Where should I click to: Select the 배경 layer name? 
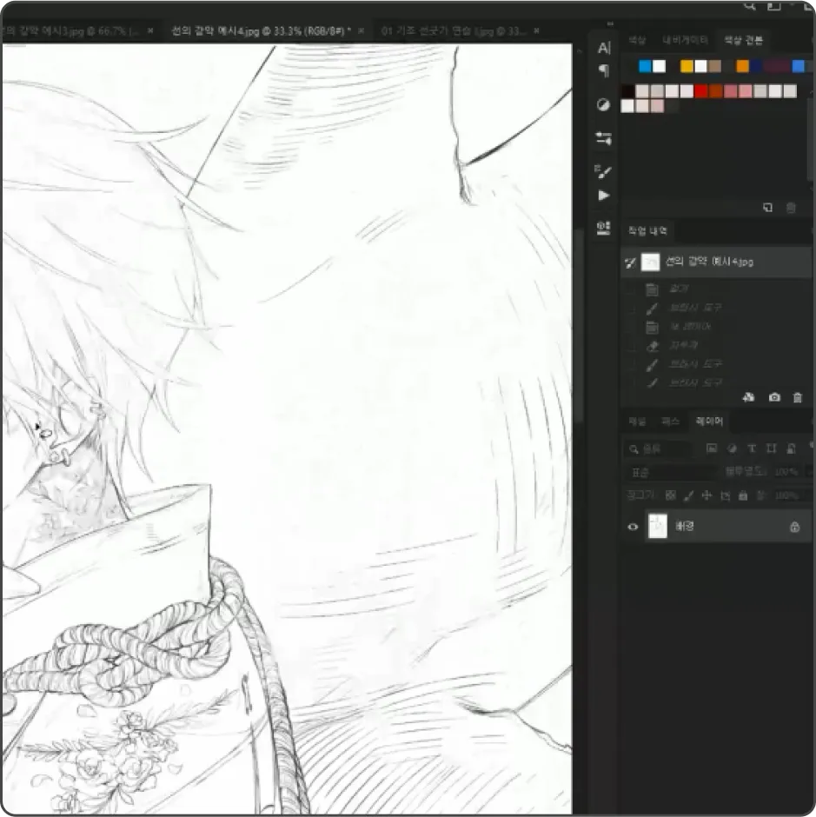[685, 526]
